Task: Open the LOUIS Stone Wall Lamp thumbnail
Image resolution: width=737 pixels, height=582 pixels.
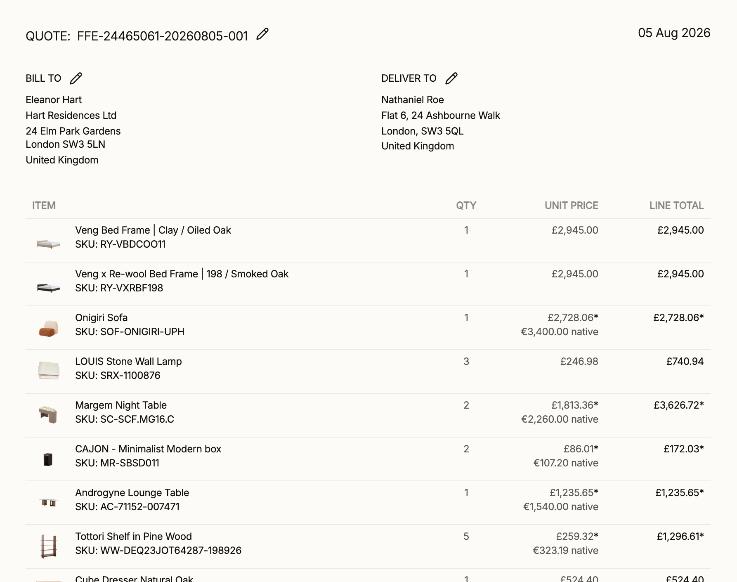Action: tap(49, 370)
